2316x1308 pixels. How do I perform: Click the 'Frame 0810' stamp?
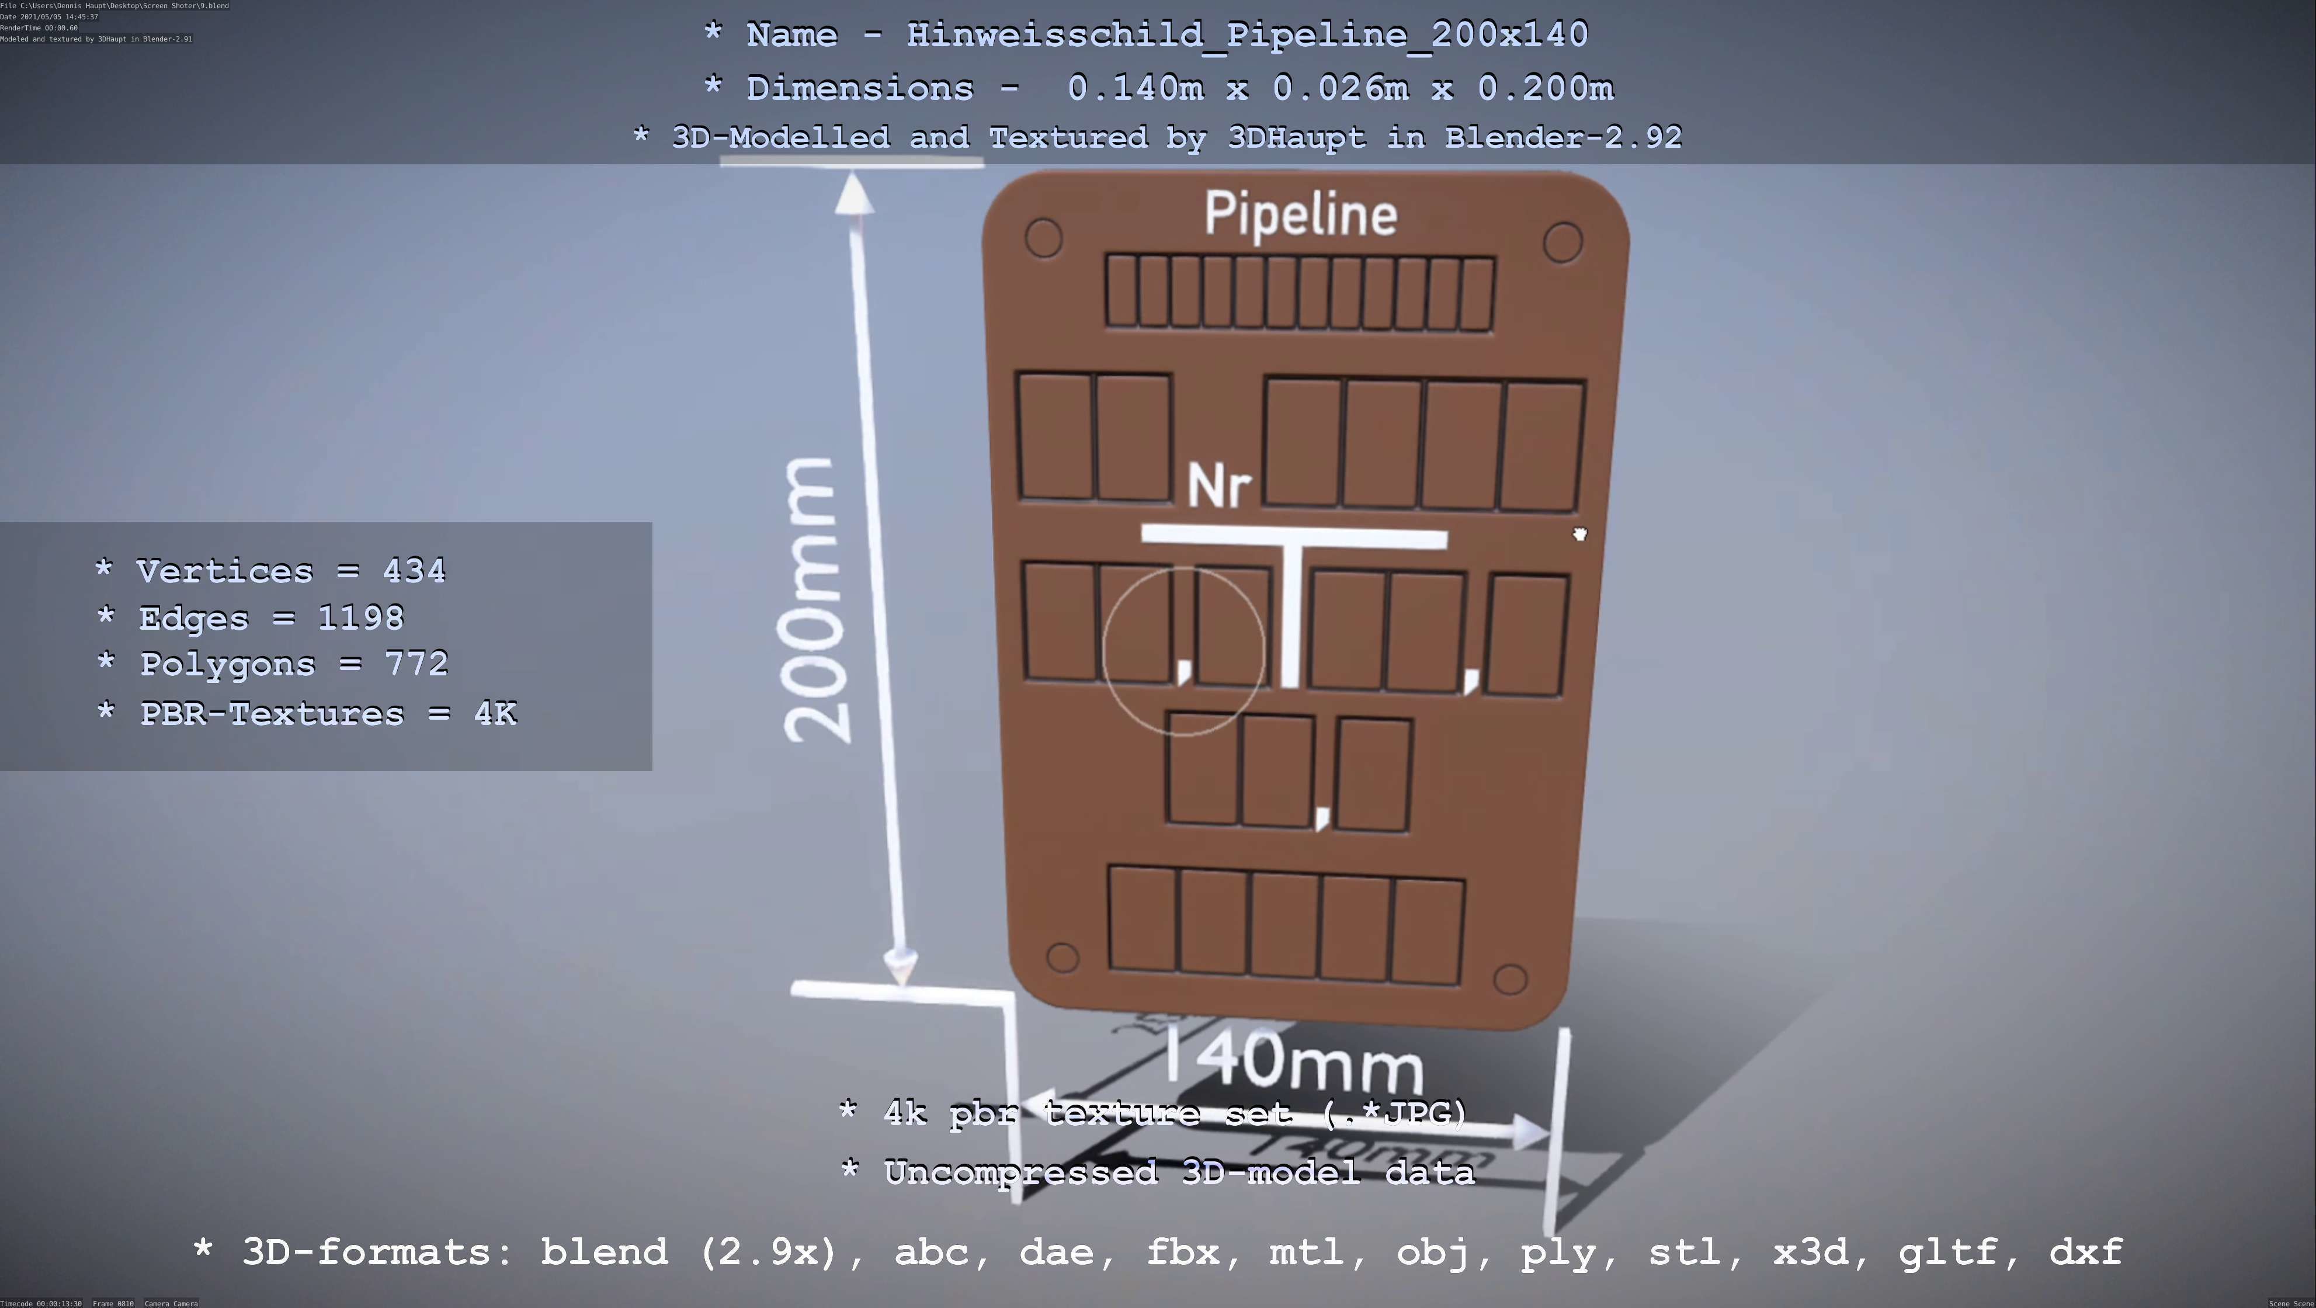pyautogui.click(x=113, y=1303)
